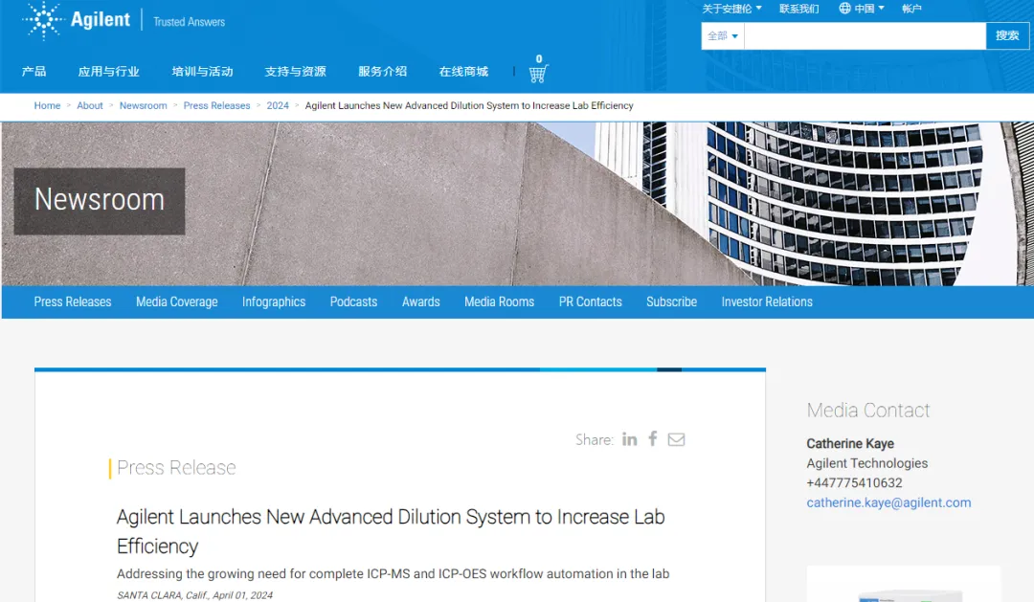This screenshot has height=602, width=1034.
Task: Select the Subscribe tab
Action: [671, 302]
